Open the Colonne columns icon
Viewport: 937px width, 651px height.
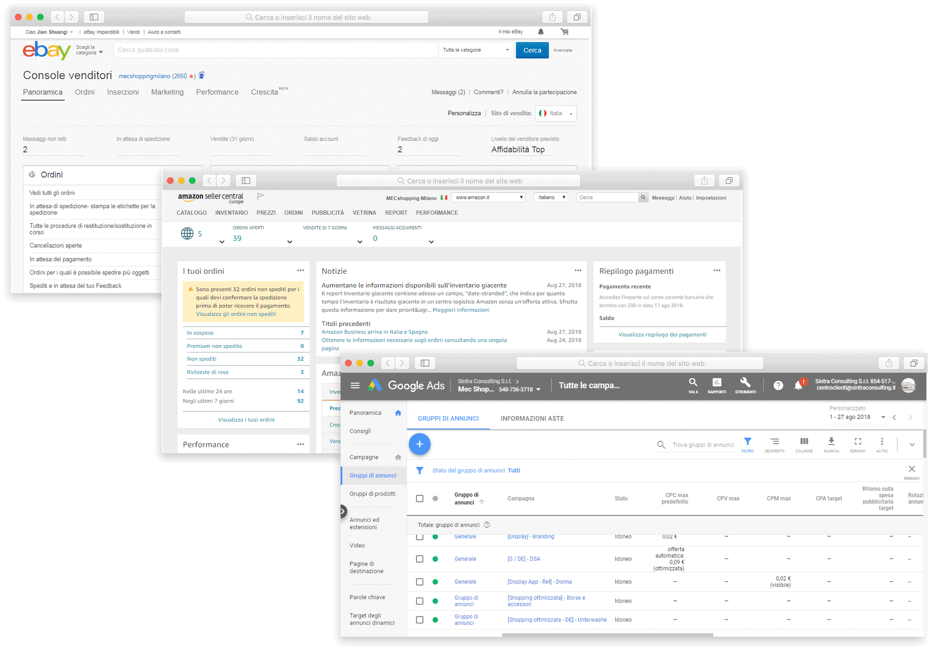pos(804,441)
